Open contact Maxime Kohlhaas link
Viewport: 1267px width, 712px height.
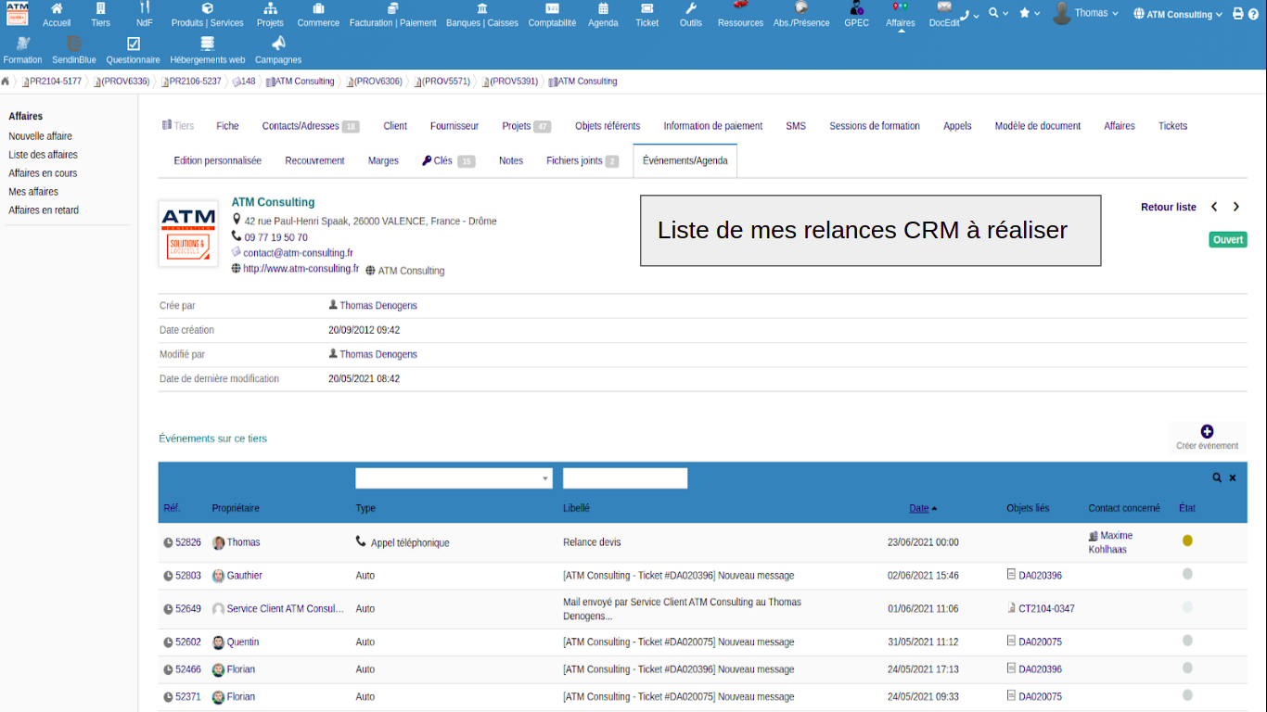1110,542
